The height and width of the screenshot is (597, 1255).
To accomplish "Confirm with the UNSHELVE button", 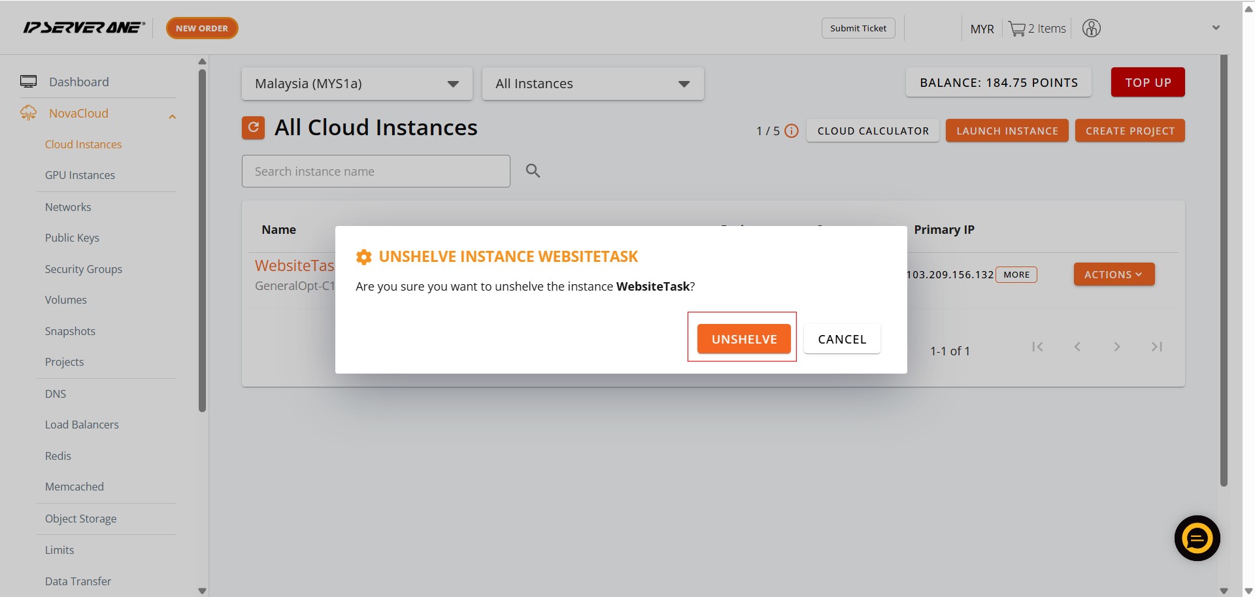I will 744,339.
